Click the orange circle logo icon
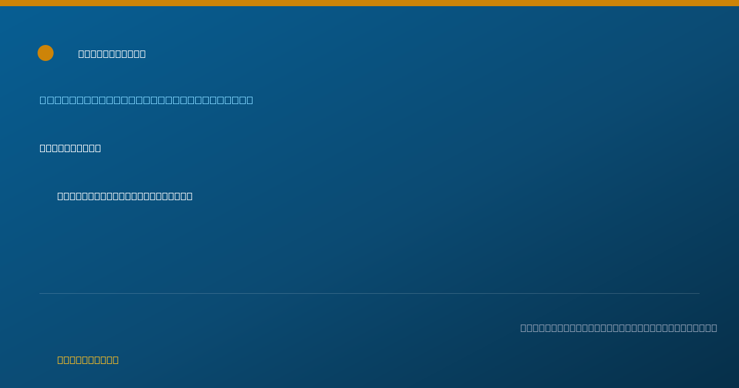This screenshot has width=739, height=388. 46,53
